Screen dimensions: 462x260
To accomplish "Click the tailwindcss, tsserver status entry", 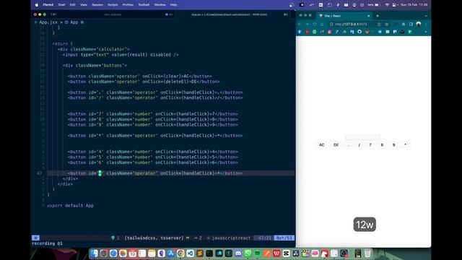I will pyautogui.click(x=154, y=238).
